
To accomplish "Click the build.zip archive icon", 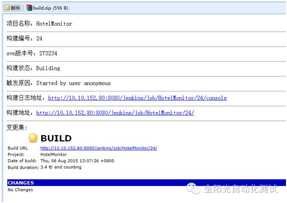I will [x=29, y=8].
